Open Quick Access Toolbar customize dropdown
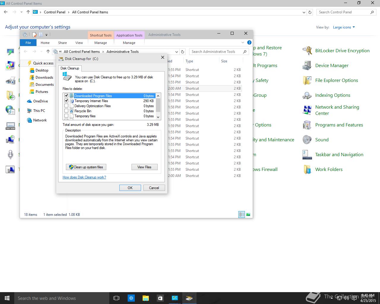 (x=47, y=35)
